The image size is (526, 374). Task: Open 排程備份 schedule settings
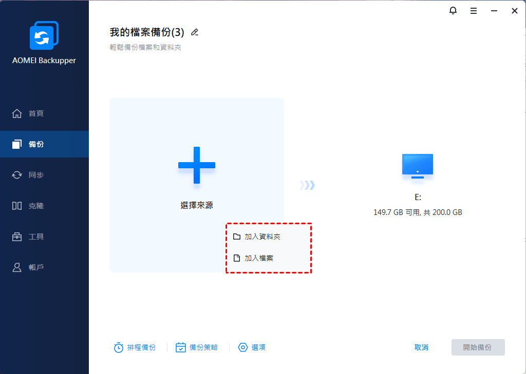coord(135,347)
